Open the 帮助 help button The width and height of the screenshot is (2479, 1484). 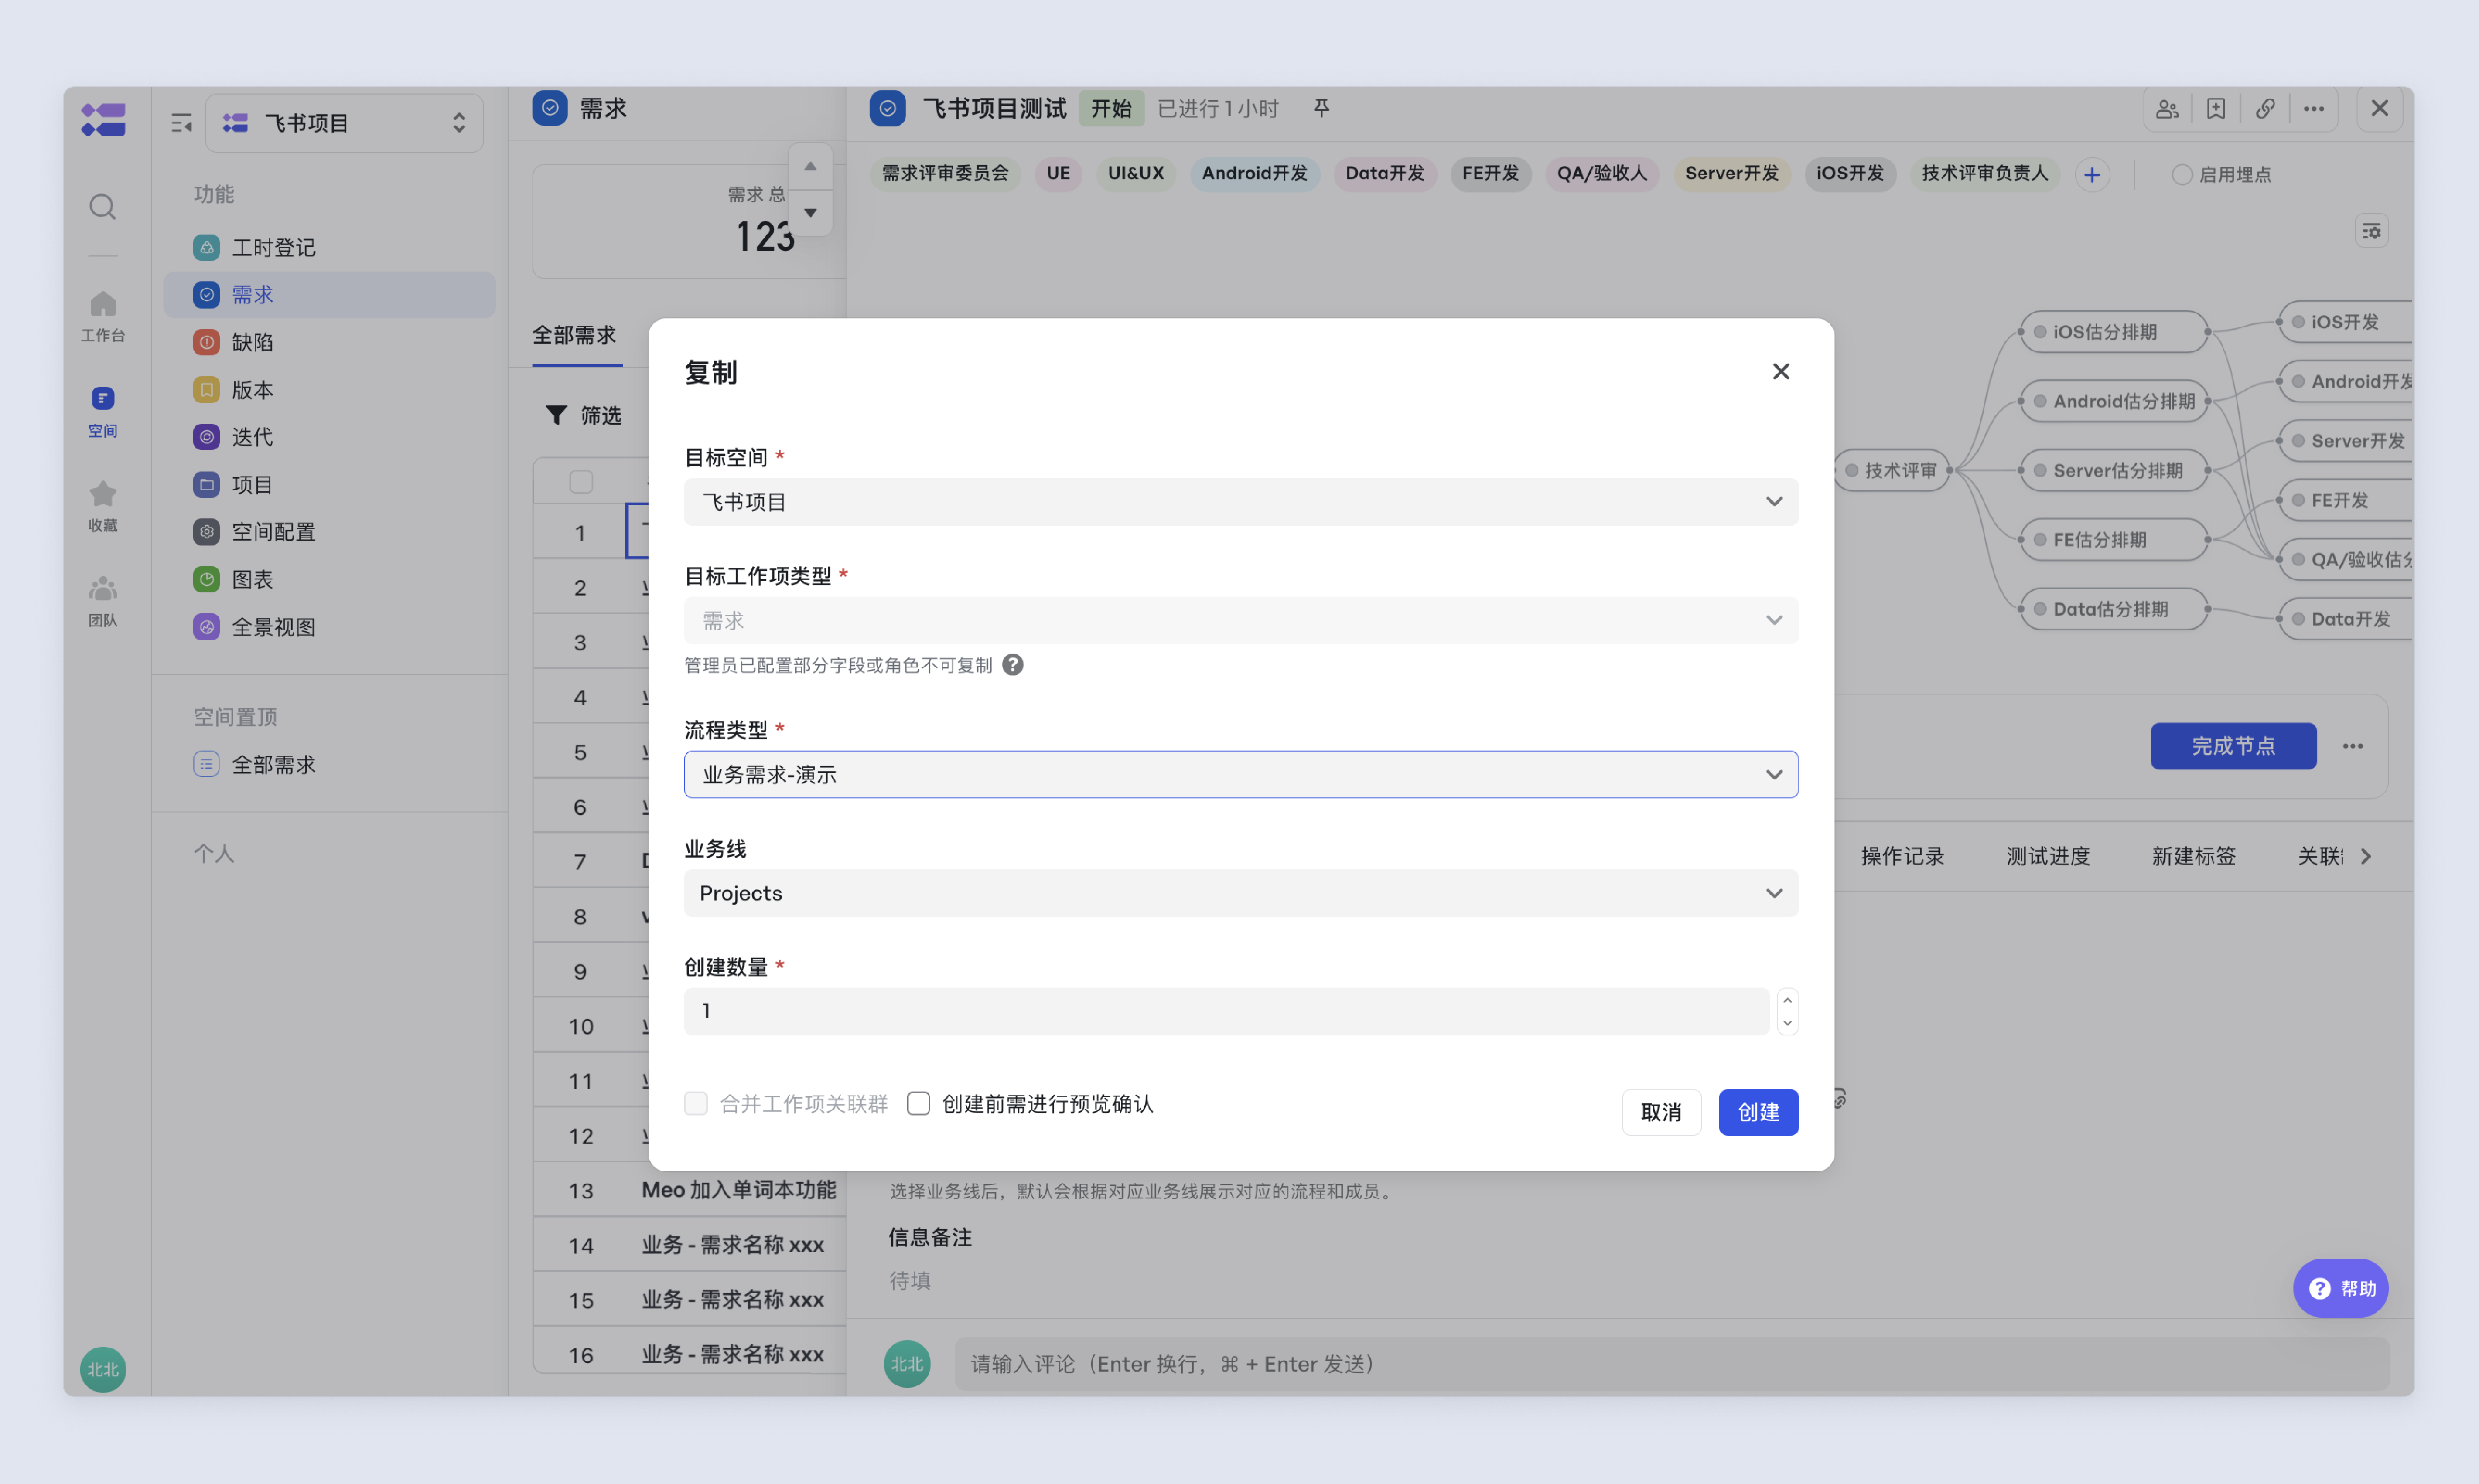[x=2340, y=1288]
